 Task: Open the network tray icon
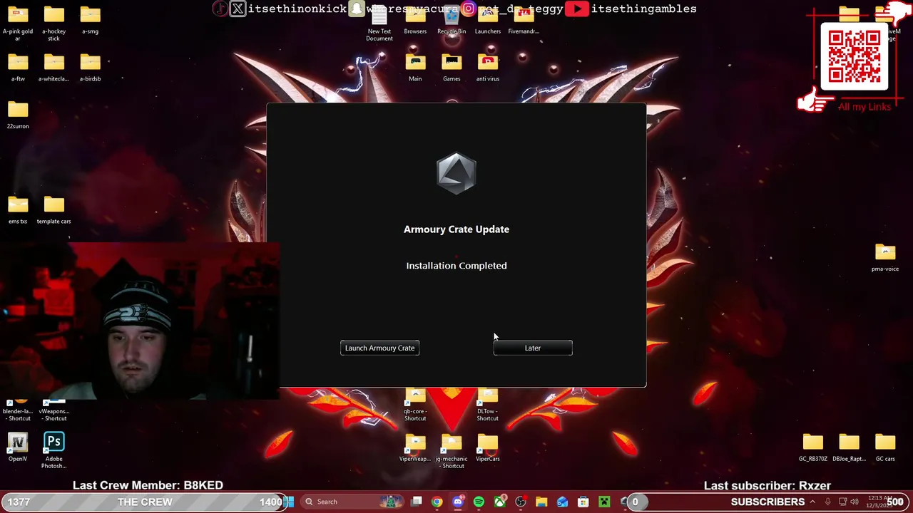point(842,502)
